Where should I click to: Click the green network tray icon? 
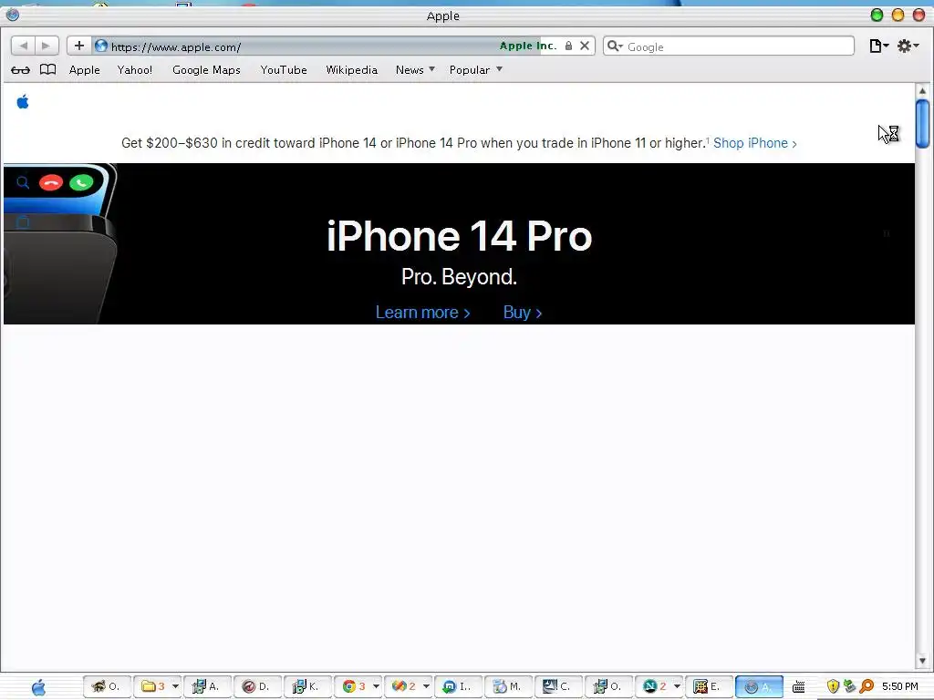[x=850, y=687]
